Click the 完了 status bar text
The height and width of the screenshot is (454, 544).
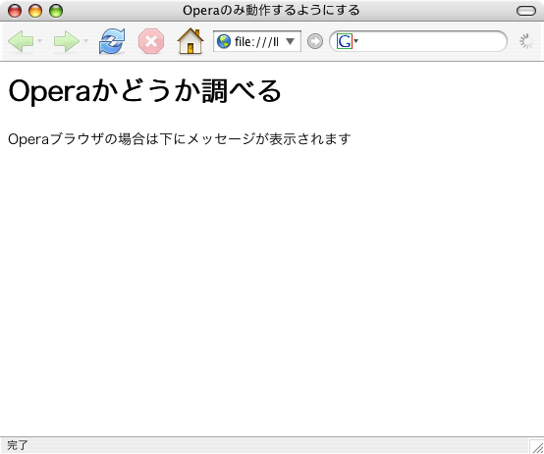[17, 445]
